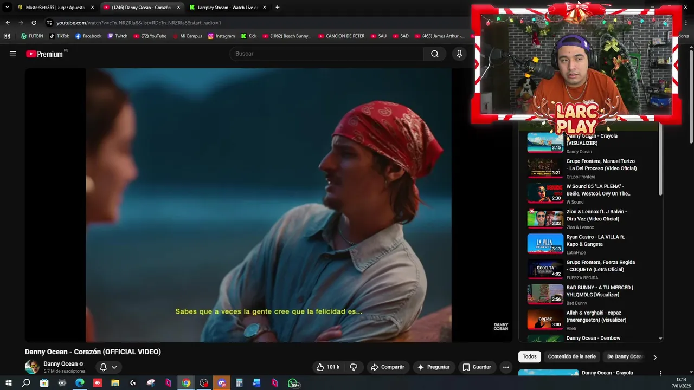Open Windows taskbar search
The image size is (694, 390).
coord(26,383)
